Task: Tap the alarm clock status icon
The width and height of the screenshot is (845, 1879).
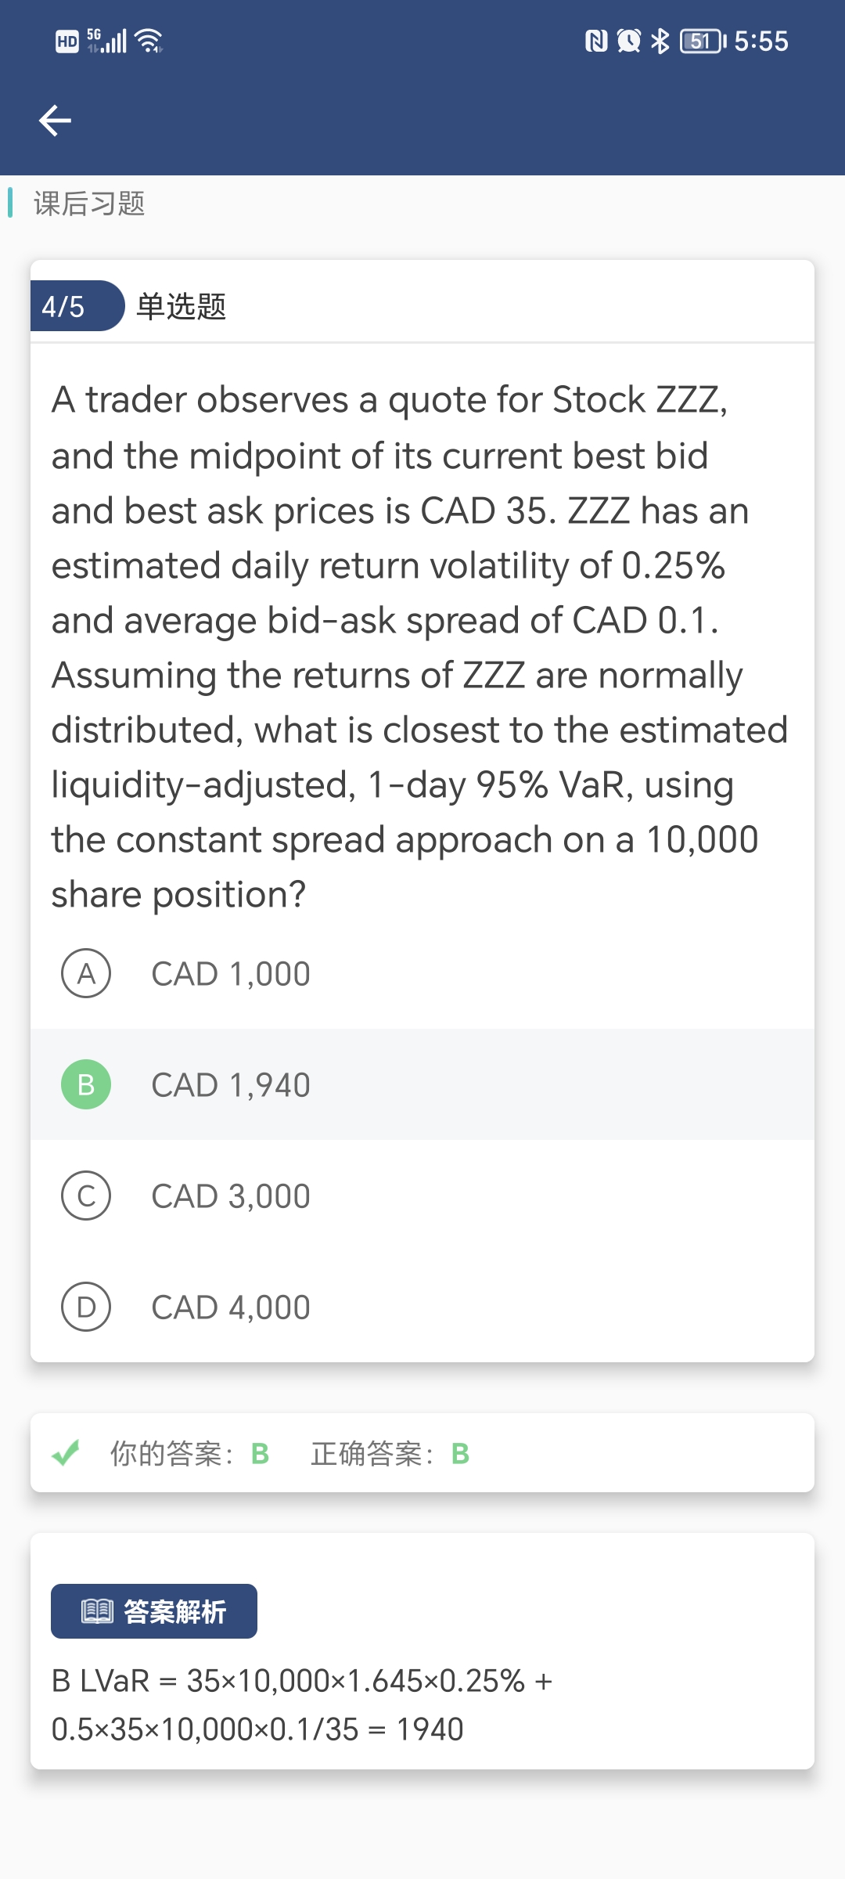Action: [x=629, y=41]
